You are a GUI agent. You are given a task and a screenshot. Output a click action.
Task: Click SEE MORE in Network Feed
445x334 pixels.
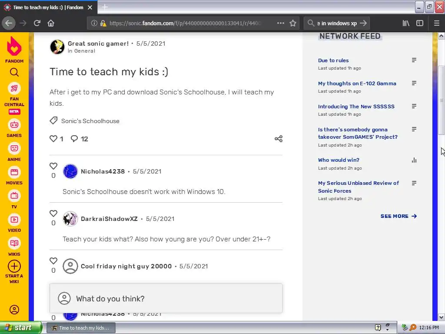[399, 216]
